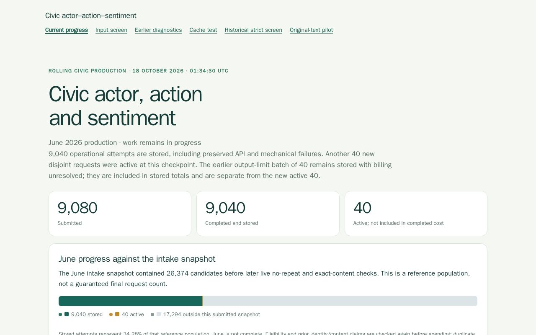The width and height of the screenshot is (536, 335).
Task: Click the amber legend dot before 40 active
Action: 111,314
